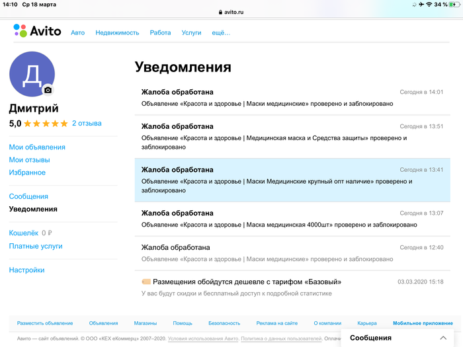Open the Работа category

click(x=160, y=32)
